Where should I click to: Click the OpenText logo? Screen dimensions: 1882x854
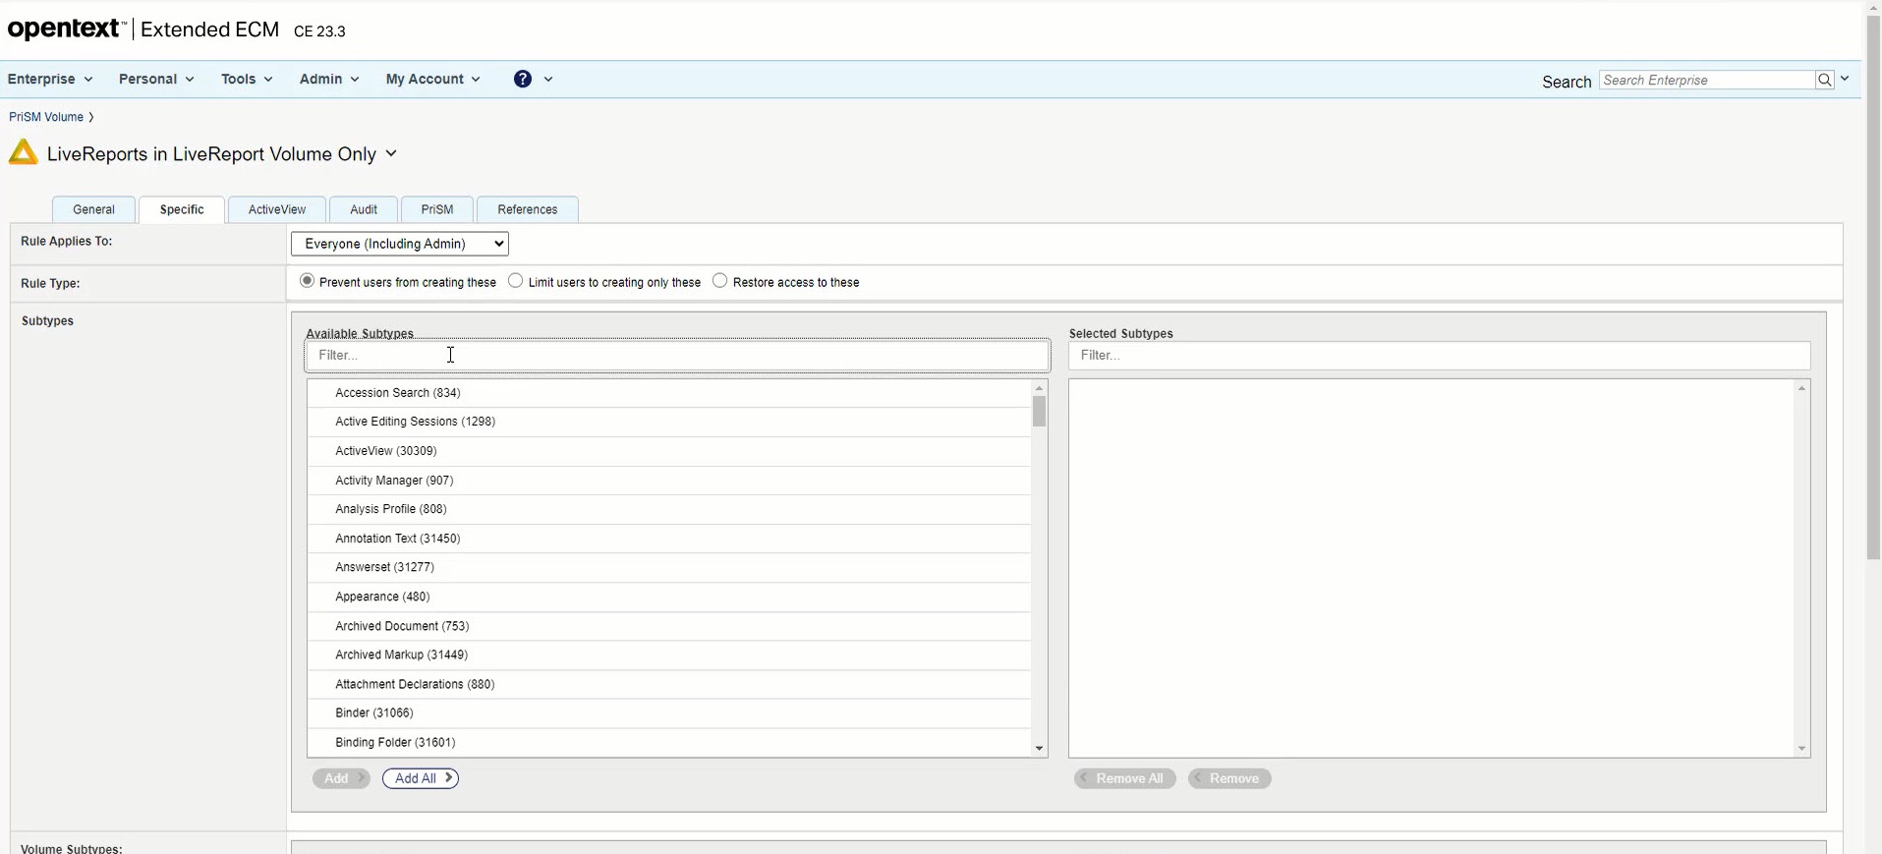click(x=65, y=29)
